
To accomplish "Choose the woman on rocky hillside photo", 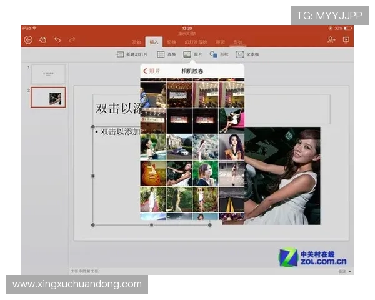I will [x=206, y=147].
